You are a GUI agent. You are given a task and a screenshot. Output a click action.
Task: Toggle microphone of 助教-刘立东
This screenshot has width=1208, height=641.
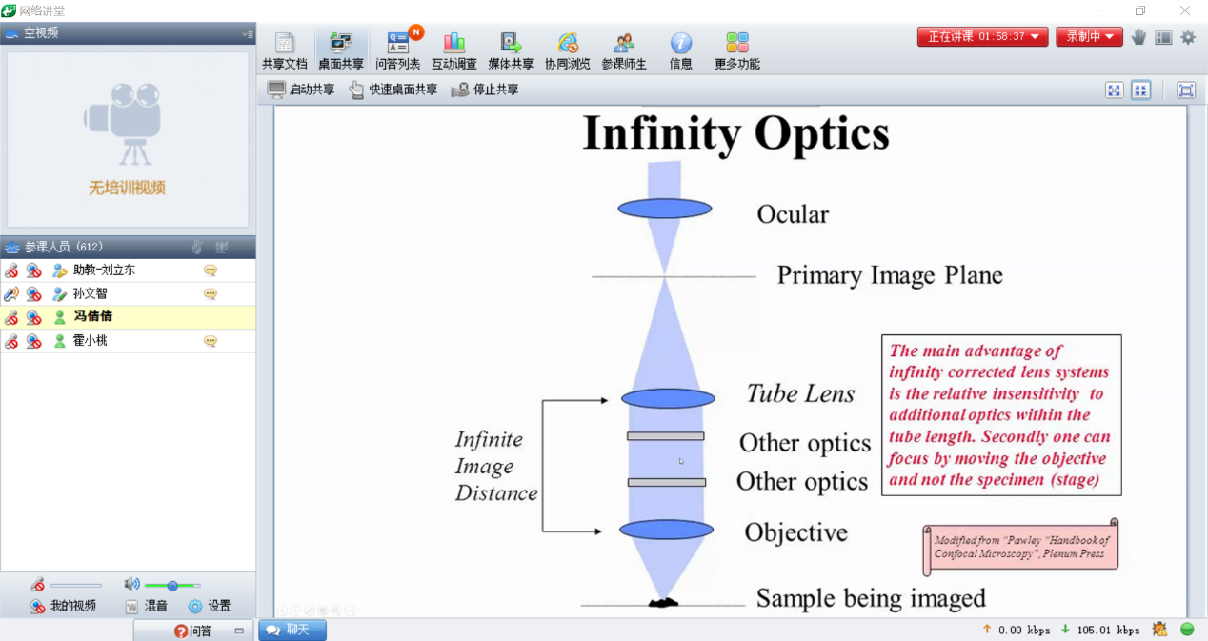point(11,270)
